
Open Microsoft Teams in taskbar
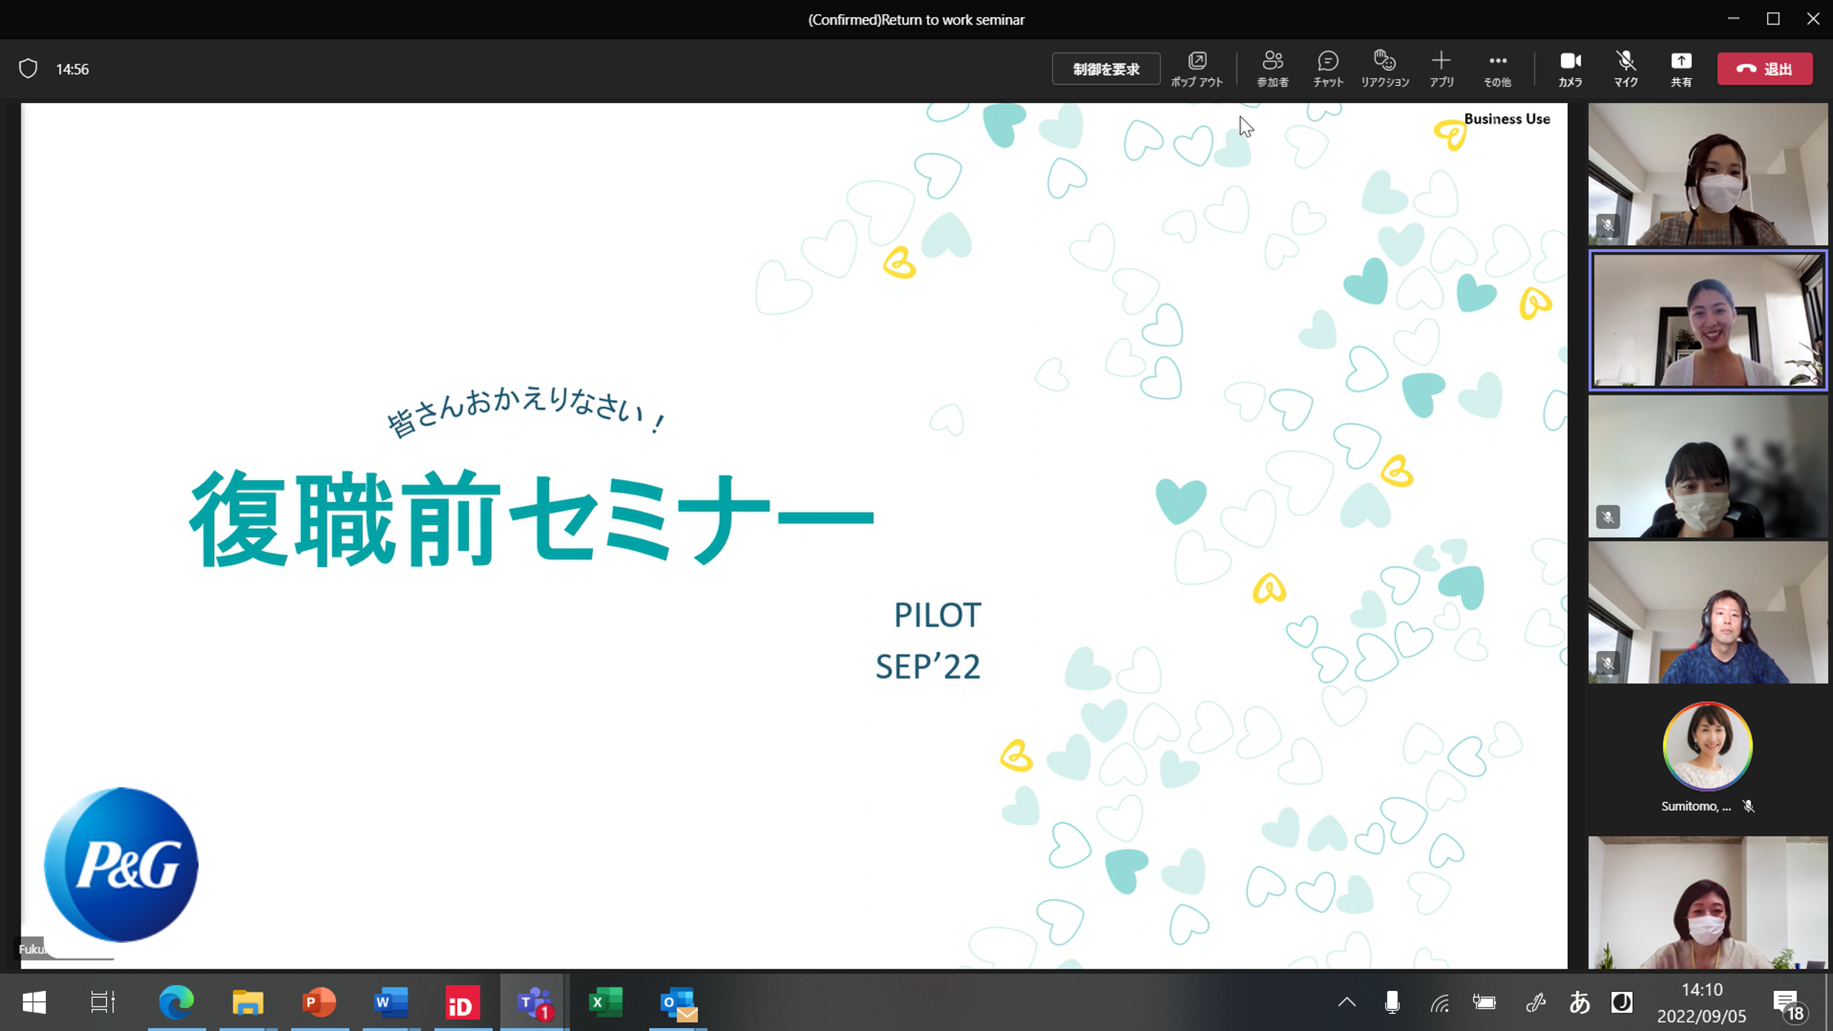tap(534, 1004)
